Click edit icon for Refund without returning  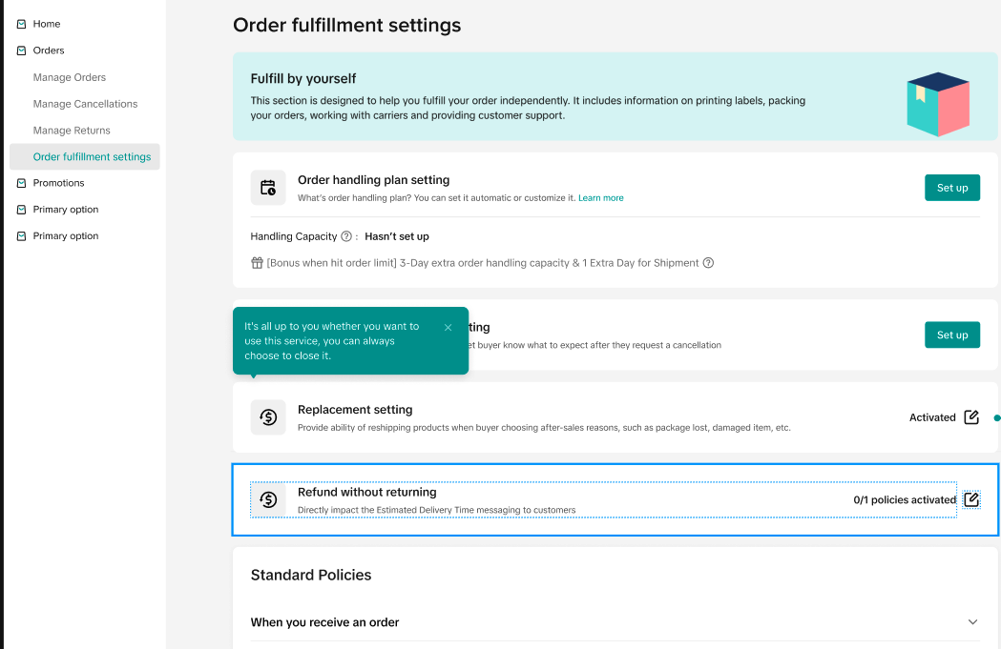pyautogui.click(x=971, y=499)
